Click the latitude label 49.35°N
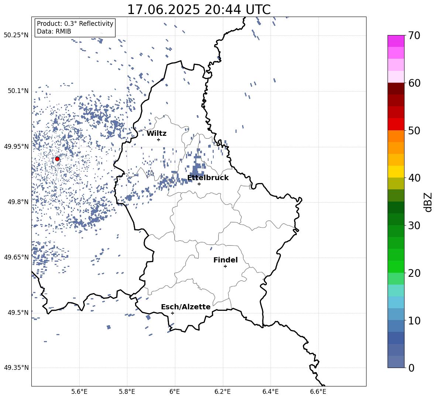This screenshot has width=437, height=399. [16, 368]
